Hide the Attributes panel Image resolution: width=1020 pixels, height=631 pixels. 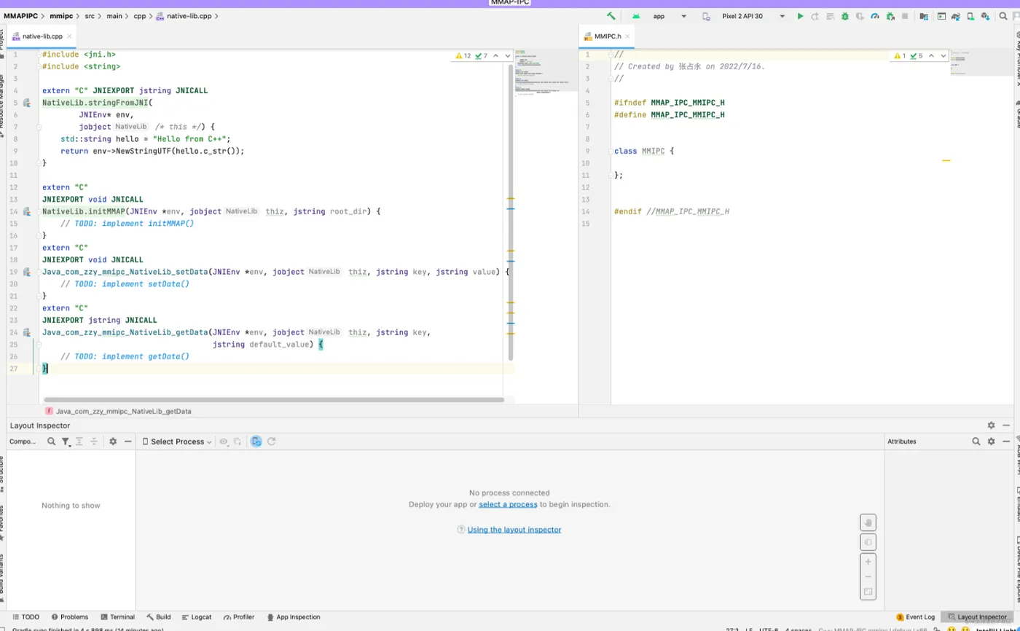click(x=1006, y=442)
